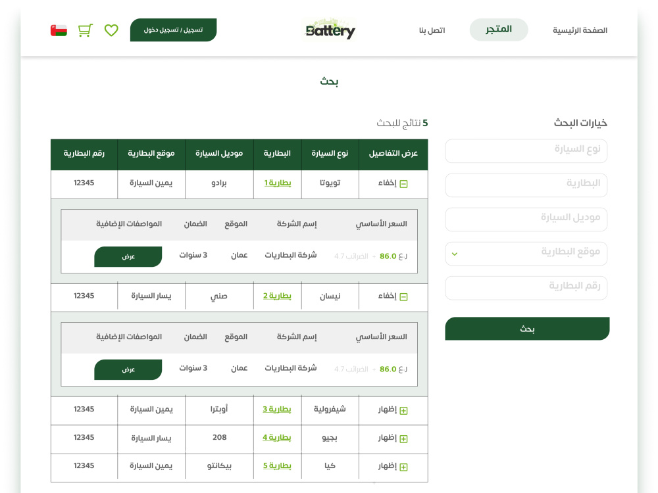Screen dimensions: 658x493
Task: Click the خيارات البحث heading
Action: click(580, 123)
